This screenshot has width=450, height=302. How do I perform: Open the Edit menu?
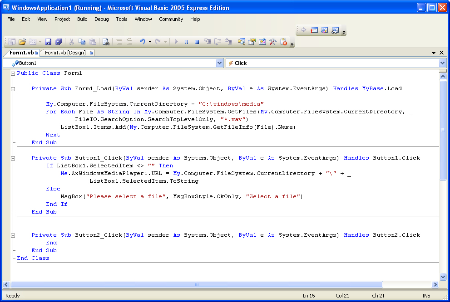click(x=26, y=19)
